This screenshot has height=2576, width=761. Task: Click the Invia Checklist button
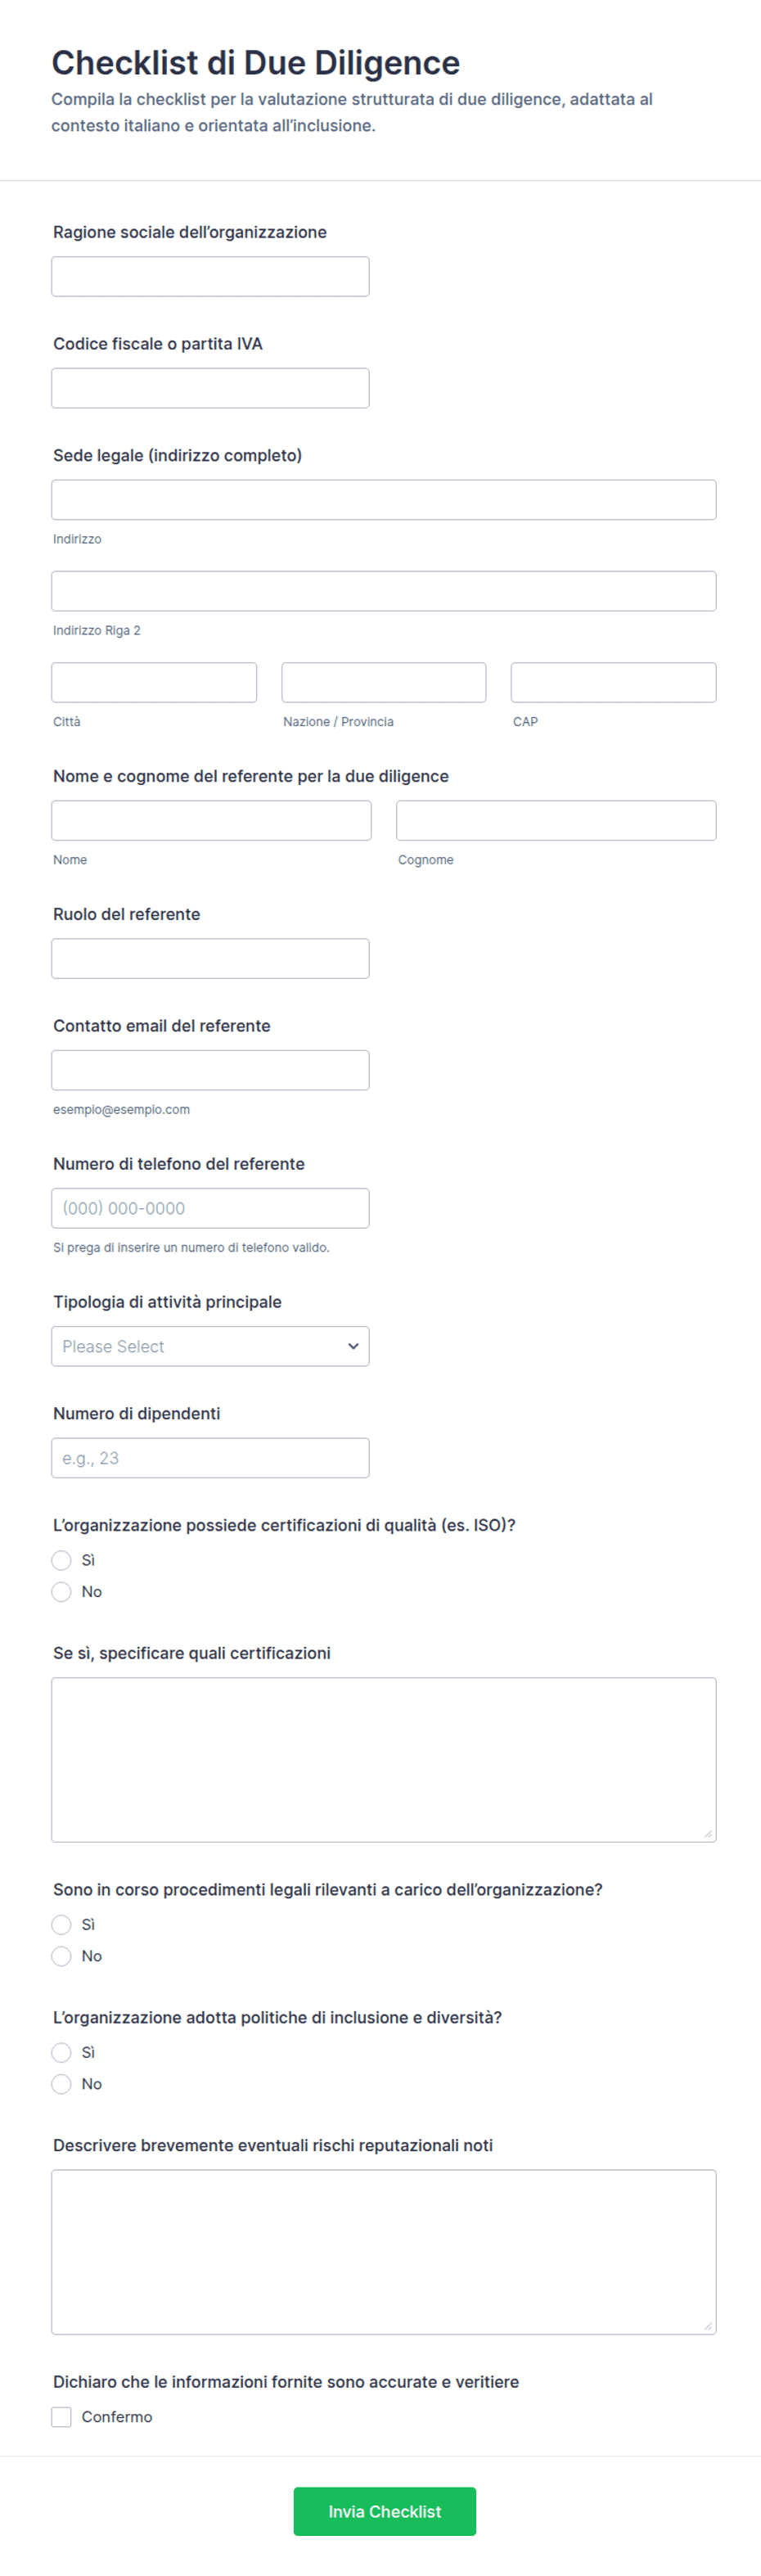384,2511
